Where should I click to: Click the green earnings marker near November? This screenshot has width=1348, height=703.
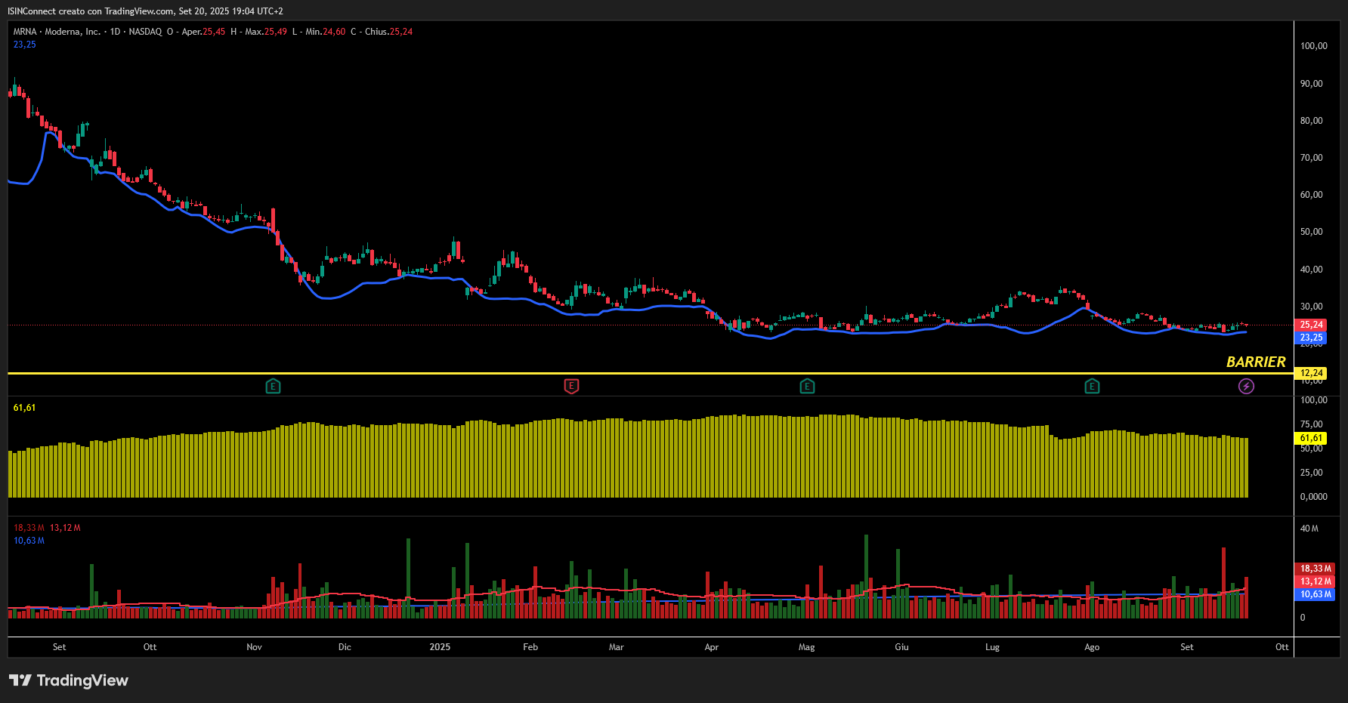(274, 387)
